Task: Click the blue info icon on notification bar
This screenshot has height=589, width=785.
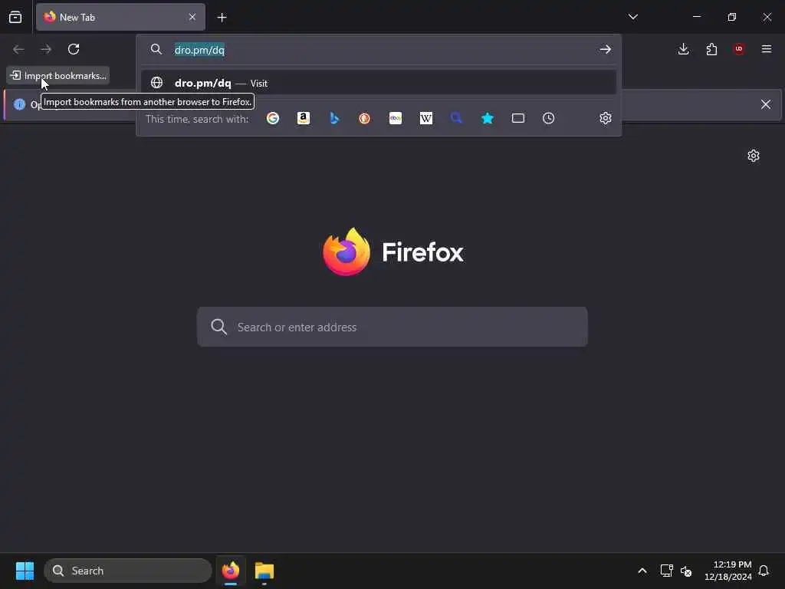Action: pos(19,104)
